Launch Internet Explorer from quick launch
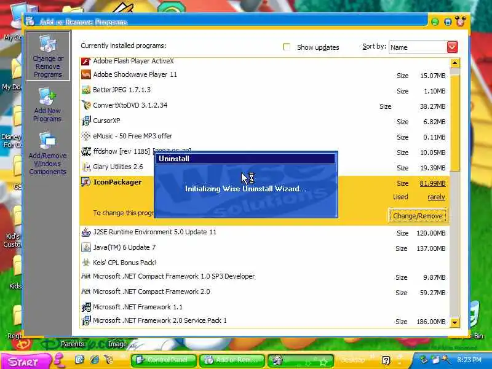The height and width of the screenshot is (369, 492). tap(95, 360)
